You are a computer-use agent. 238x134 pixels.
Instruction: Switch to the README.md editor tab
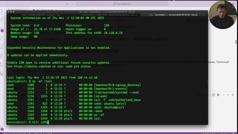coord(18,10)
